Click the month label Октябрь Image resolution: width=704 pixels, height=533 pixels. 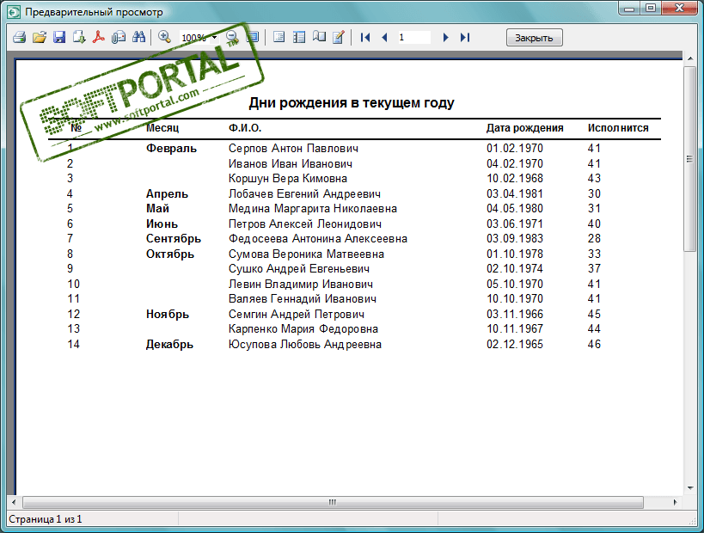(170, 254)
